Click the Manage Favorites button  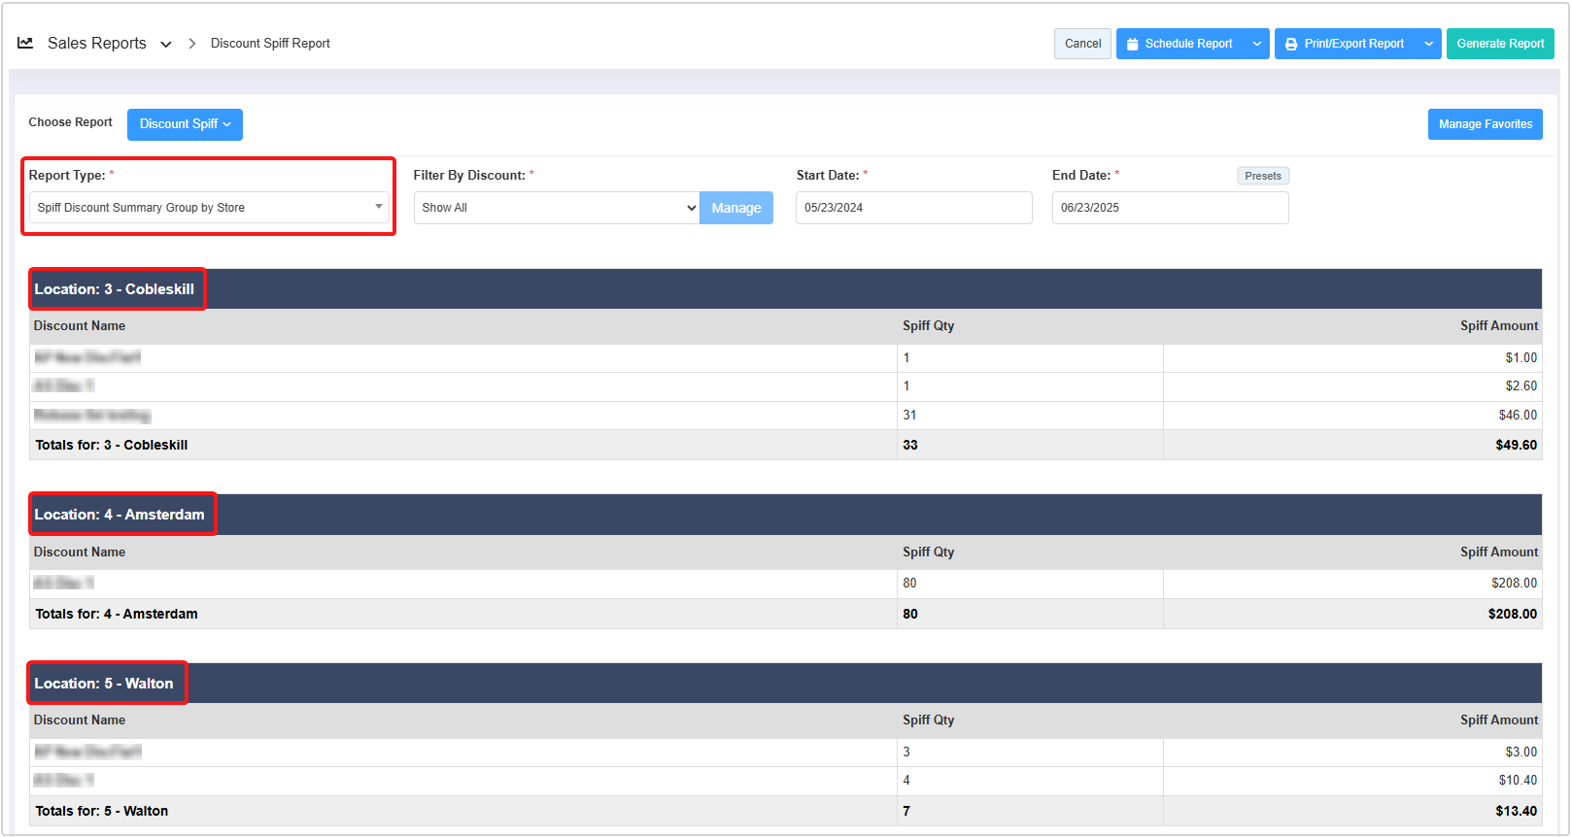1485,124
